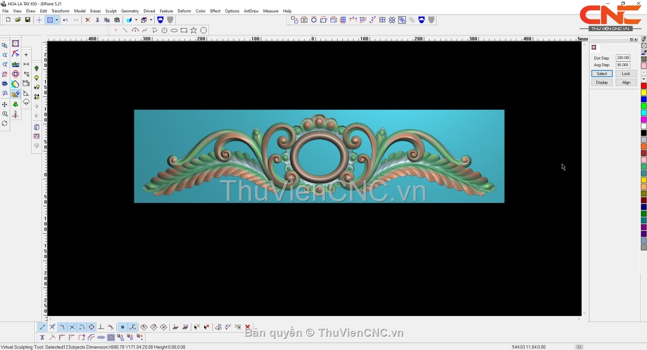Open the blue cube render mode dropdown
The width and height of the screenshot is (647, 350).
(136, 20)
